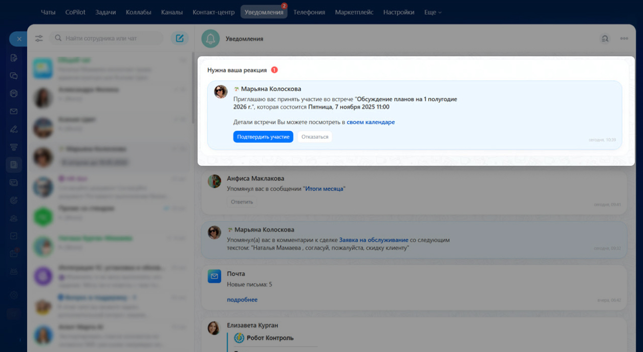
Task: Click the Почта mail notification icon
Action: click(x=214, y=276)
